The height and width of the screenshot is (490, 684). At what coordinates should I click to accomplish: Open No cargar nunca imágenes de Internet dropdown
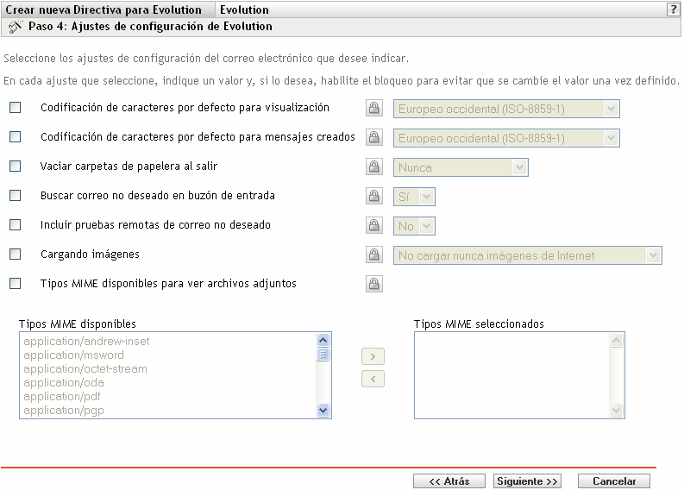click(x=527, y=255)
